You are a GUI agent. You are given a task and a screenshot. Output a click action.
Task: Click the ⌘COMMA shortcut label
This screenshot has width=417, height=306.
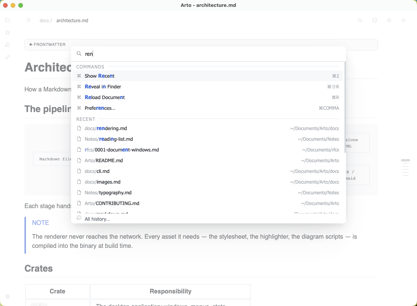tap(329, 108)
